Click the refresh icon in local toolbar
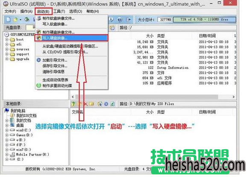 [x=112, y=104]
